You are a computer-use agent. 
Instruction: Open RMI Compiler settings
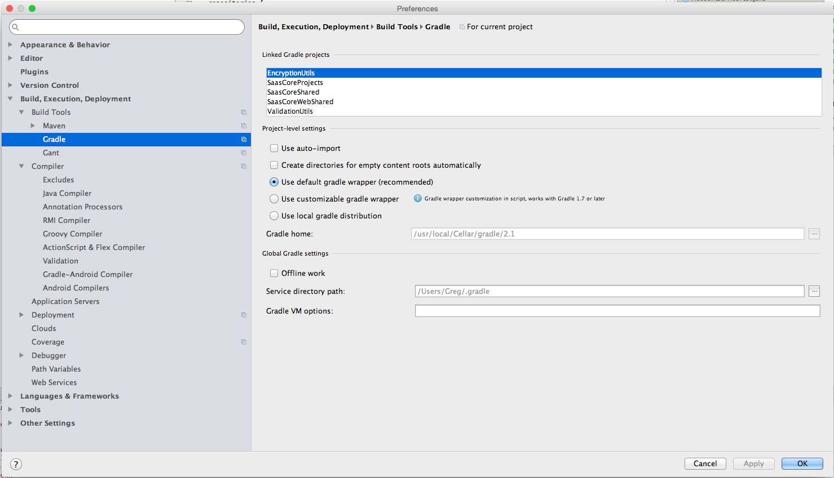click(67, 220)
